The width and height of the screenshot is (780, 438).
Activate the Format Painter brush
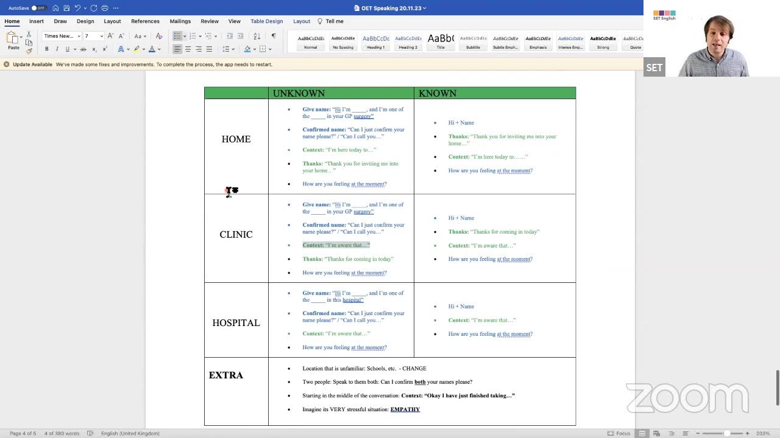pos(29,50)
